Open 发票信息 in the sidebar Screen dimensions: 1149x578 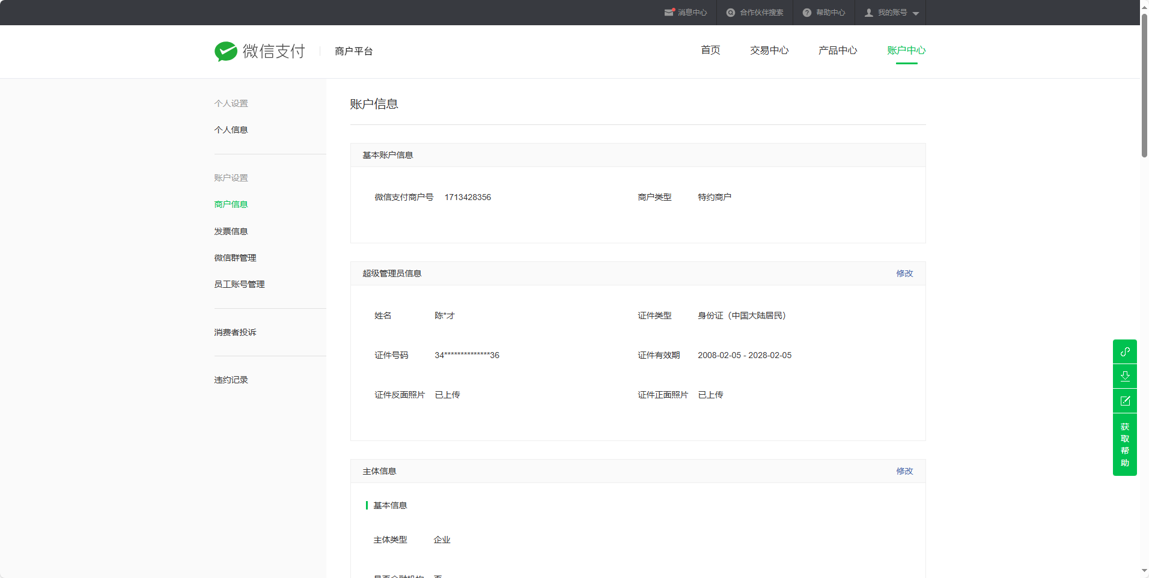click(231, 231)
